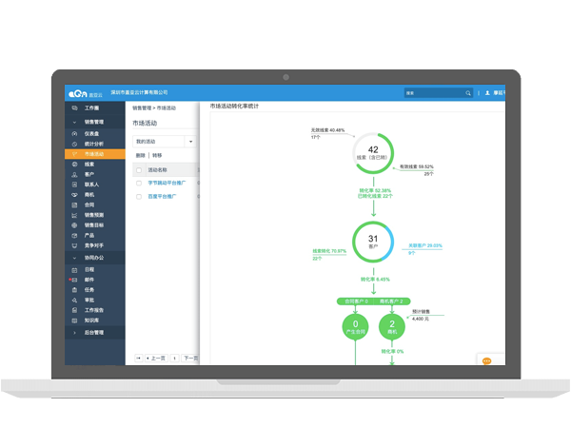The image size is (571, 447).
Task: Collapse the 销售管理 section
Action: pos(74,122)
